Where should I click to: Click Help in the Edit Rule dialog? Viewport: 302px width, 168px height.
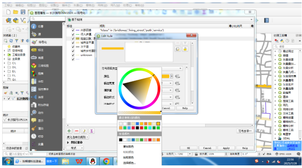185,108
